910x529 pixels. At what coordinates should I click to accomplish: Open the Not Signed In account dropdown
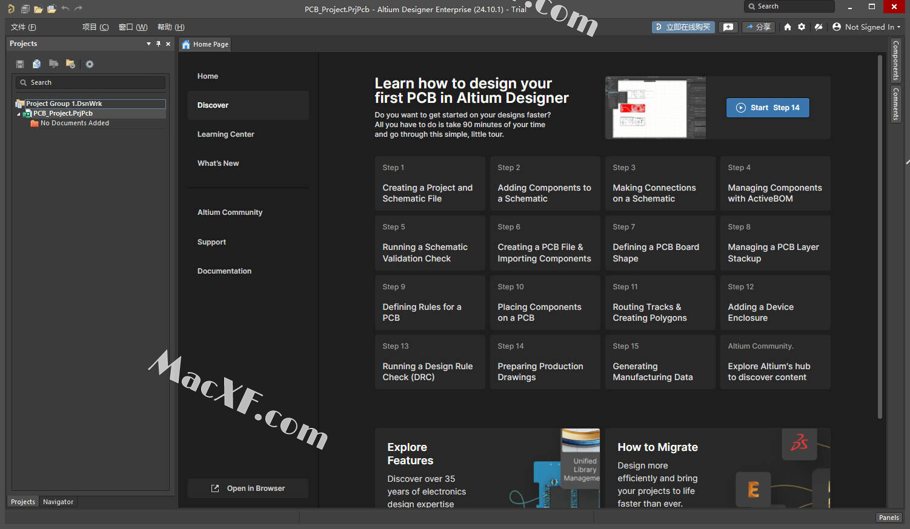click(x=866, y=27)
